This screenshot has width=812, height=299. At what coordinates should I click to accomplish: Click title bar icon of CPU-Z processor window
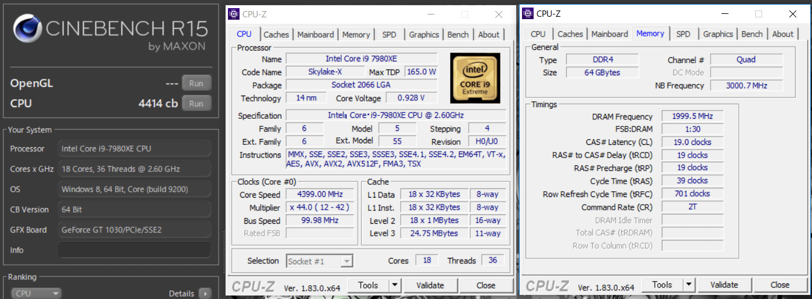click(x=234, y=14)
